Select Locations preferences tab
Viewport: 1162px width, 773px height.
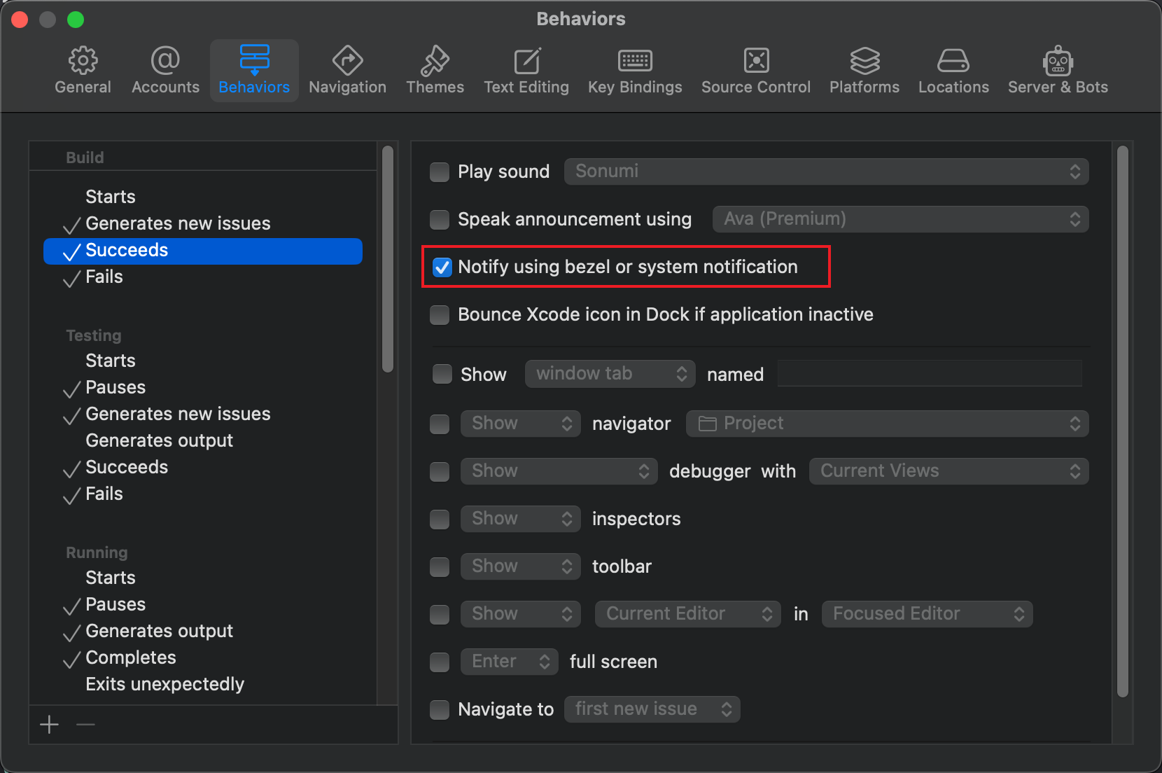pyautogui.click(x=953, y=70)
